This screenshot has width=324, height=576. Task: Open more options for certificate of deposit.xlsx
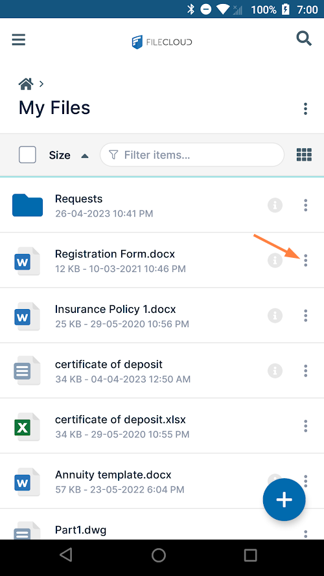point(305,426)
